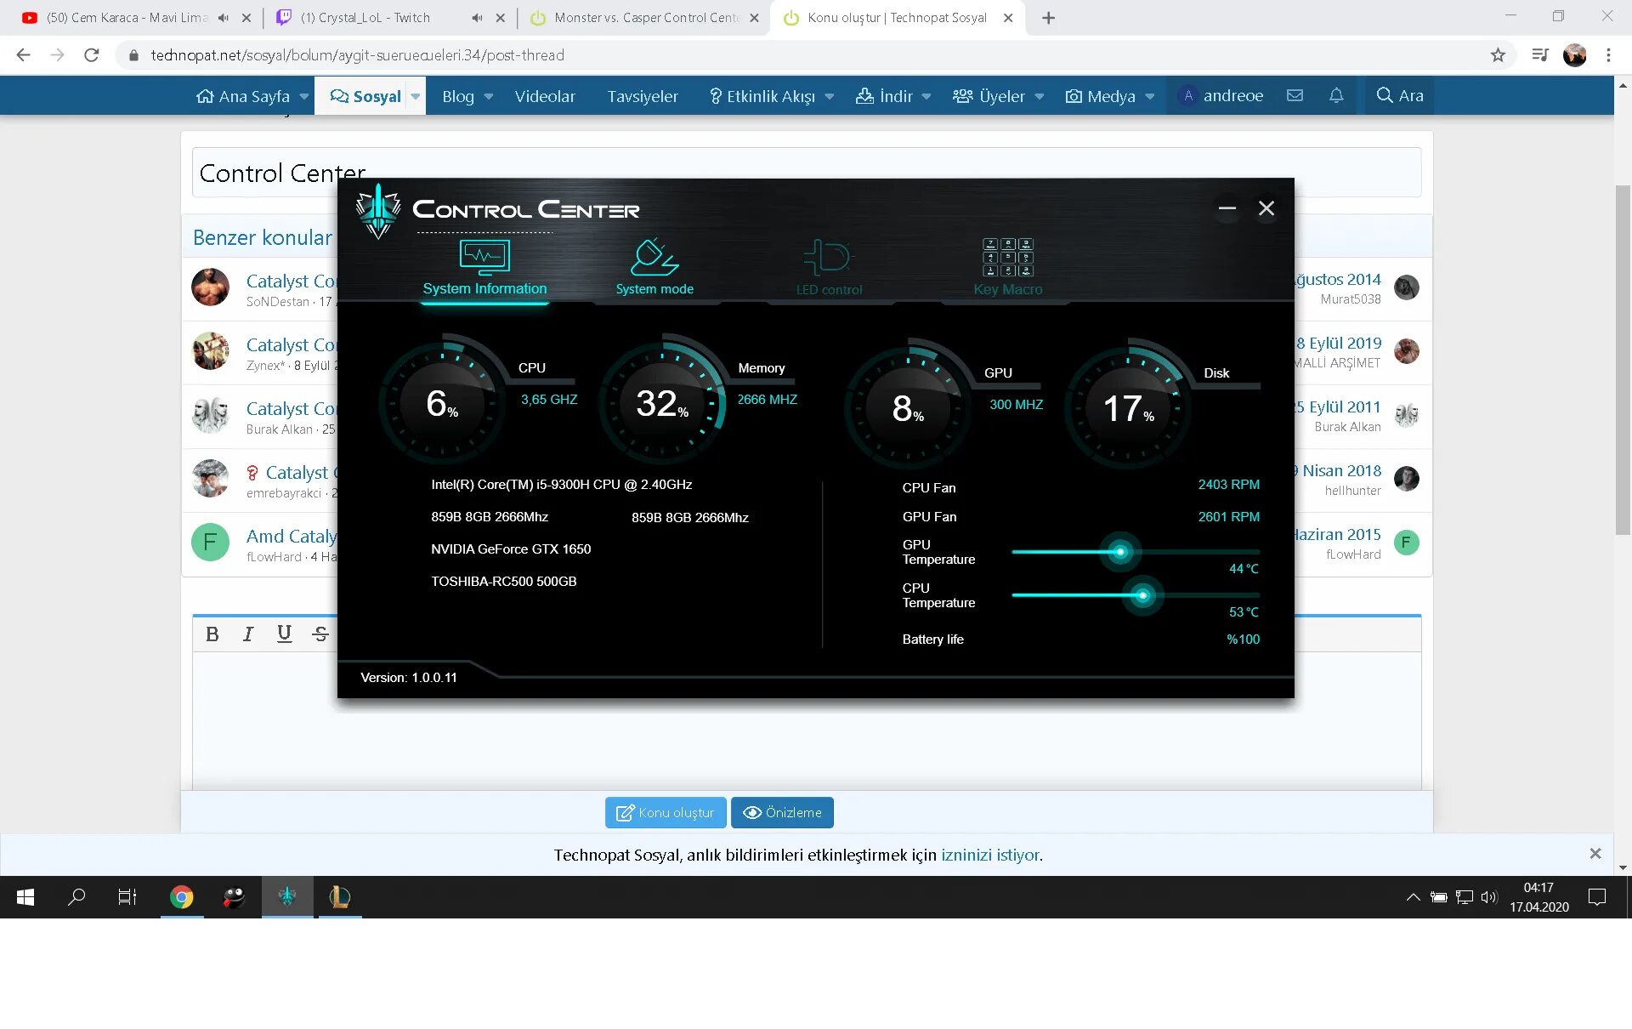The image size is (1632, 1029).
Task: Expand the Ana Sayfa dropdown arrow
Action: coord(304,96)
